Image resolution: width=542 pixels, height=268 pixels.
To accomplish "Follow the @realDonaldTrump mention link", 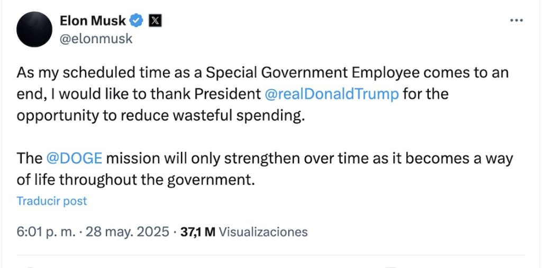I will (x=331, y=95).
